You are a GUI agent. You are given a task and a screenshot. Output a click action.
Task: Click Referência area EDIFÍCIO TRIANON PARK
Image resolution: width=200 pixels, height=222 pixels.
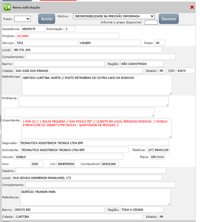pyautogui.click(x=95, y=197)
